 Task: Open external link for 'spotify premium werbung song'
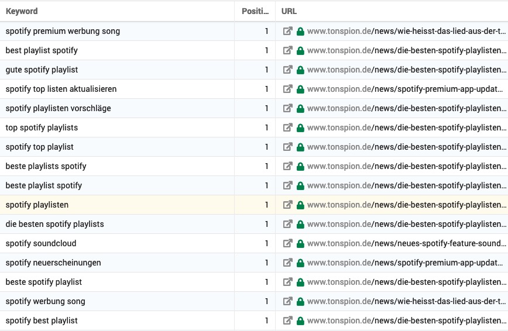(x=288, y=31)
